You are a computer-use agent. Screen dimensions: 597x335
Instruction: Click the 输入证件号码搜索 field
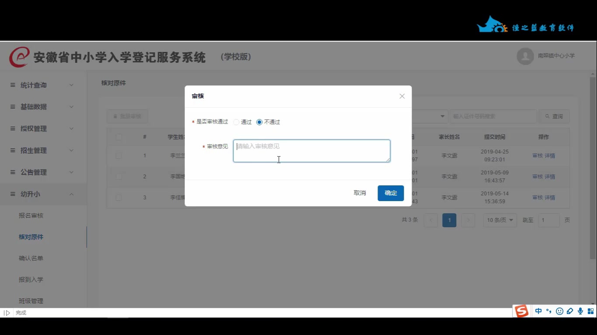pyautogui.click(x=493, y=116)
